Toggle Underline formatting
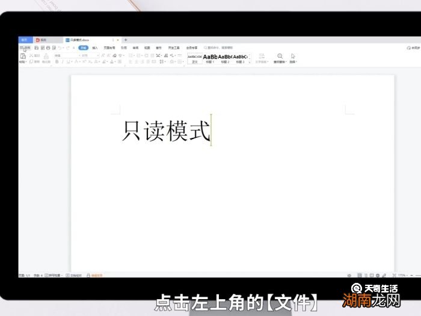The width and height of the screenshot is (421, 316). (x=68, y=61)
